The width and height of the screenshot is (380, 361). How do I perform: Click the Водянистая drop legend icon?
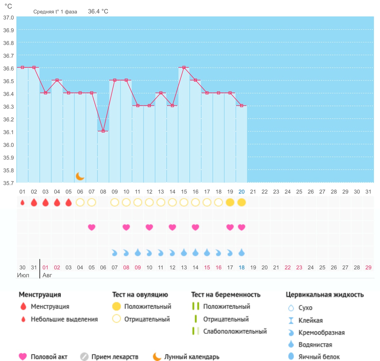coord(291,344)
